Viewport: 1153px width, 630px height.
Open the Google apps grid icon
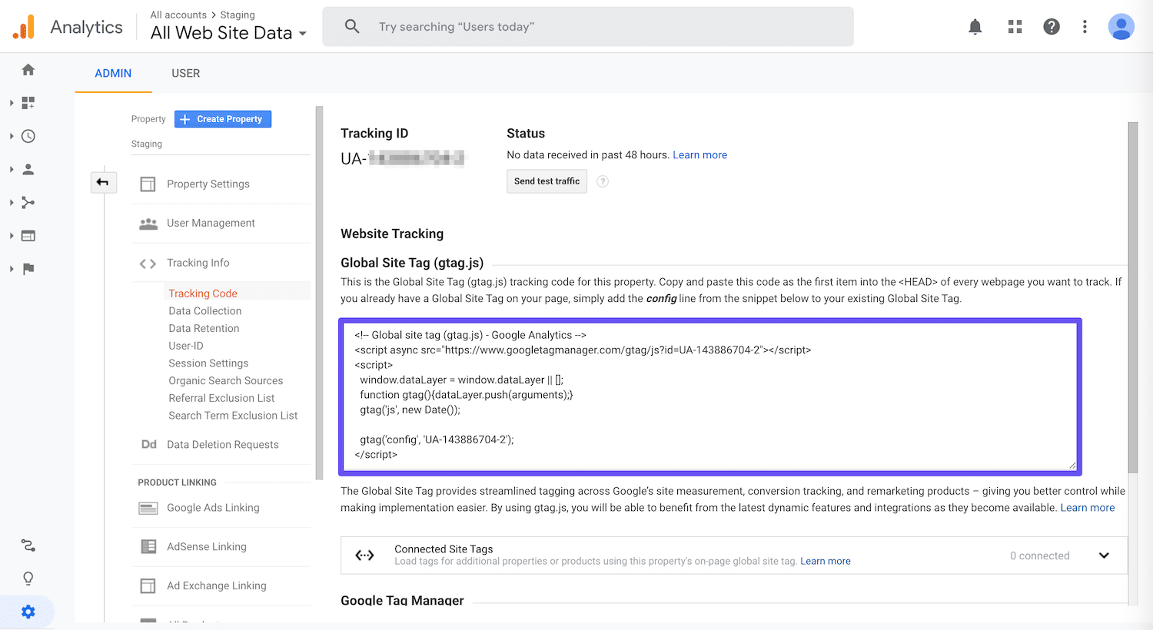(x=1015, y=26)
